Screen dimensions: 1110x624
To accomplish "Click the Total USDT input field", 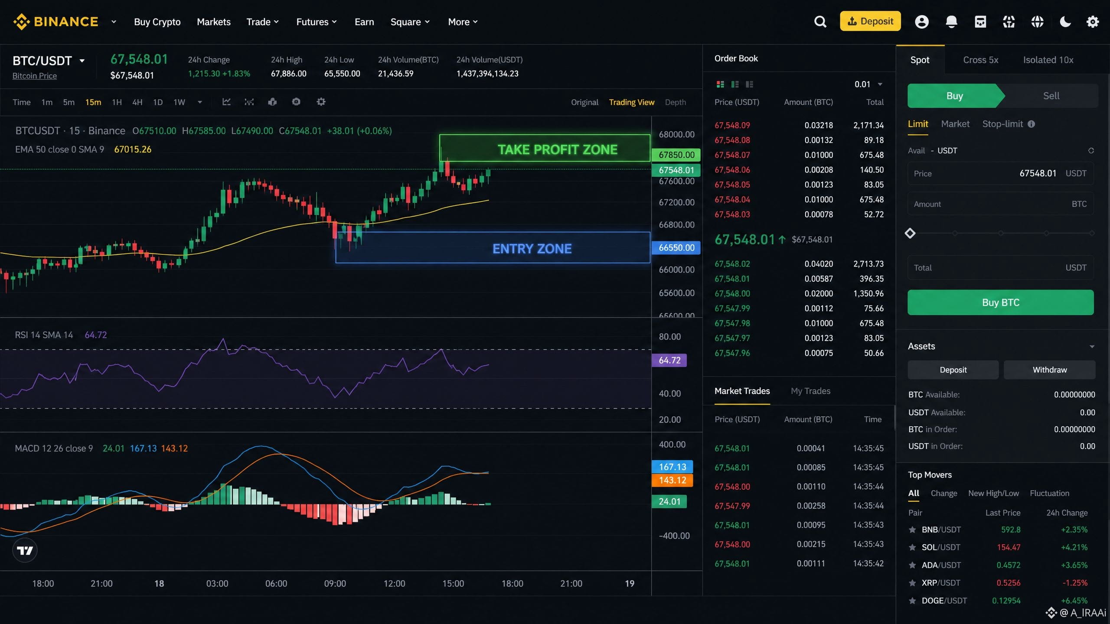I will click(1000, 268).
